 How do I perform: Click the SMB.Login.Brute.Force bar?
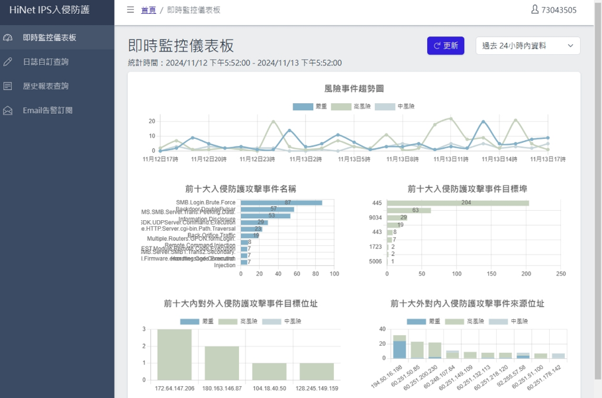pos(281,202)
